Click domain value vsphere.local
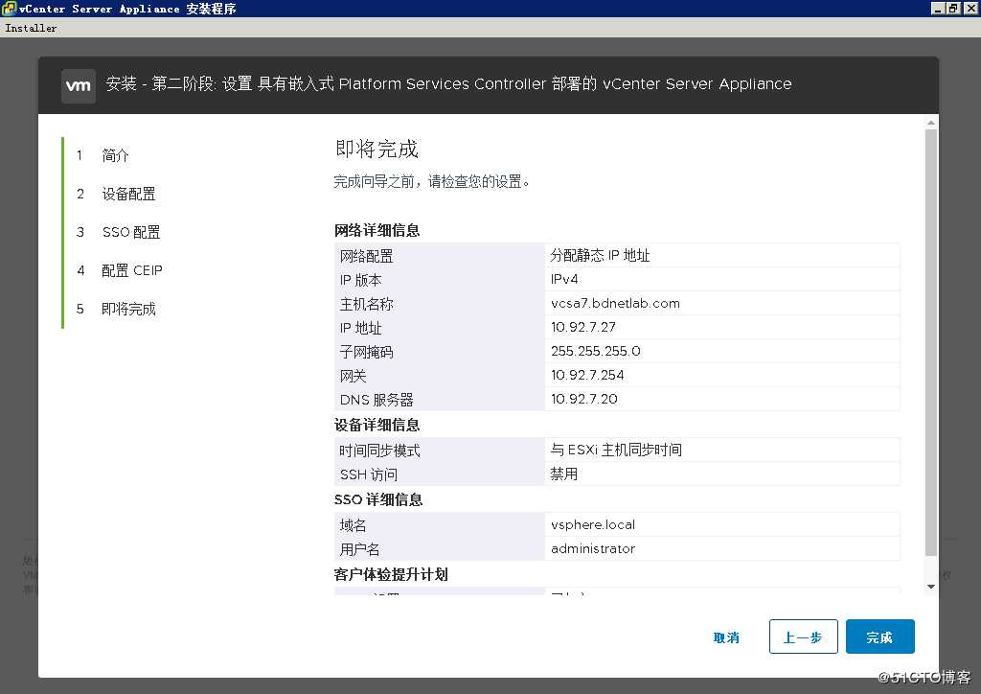 (593, 524)
